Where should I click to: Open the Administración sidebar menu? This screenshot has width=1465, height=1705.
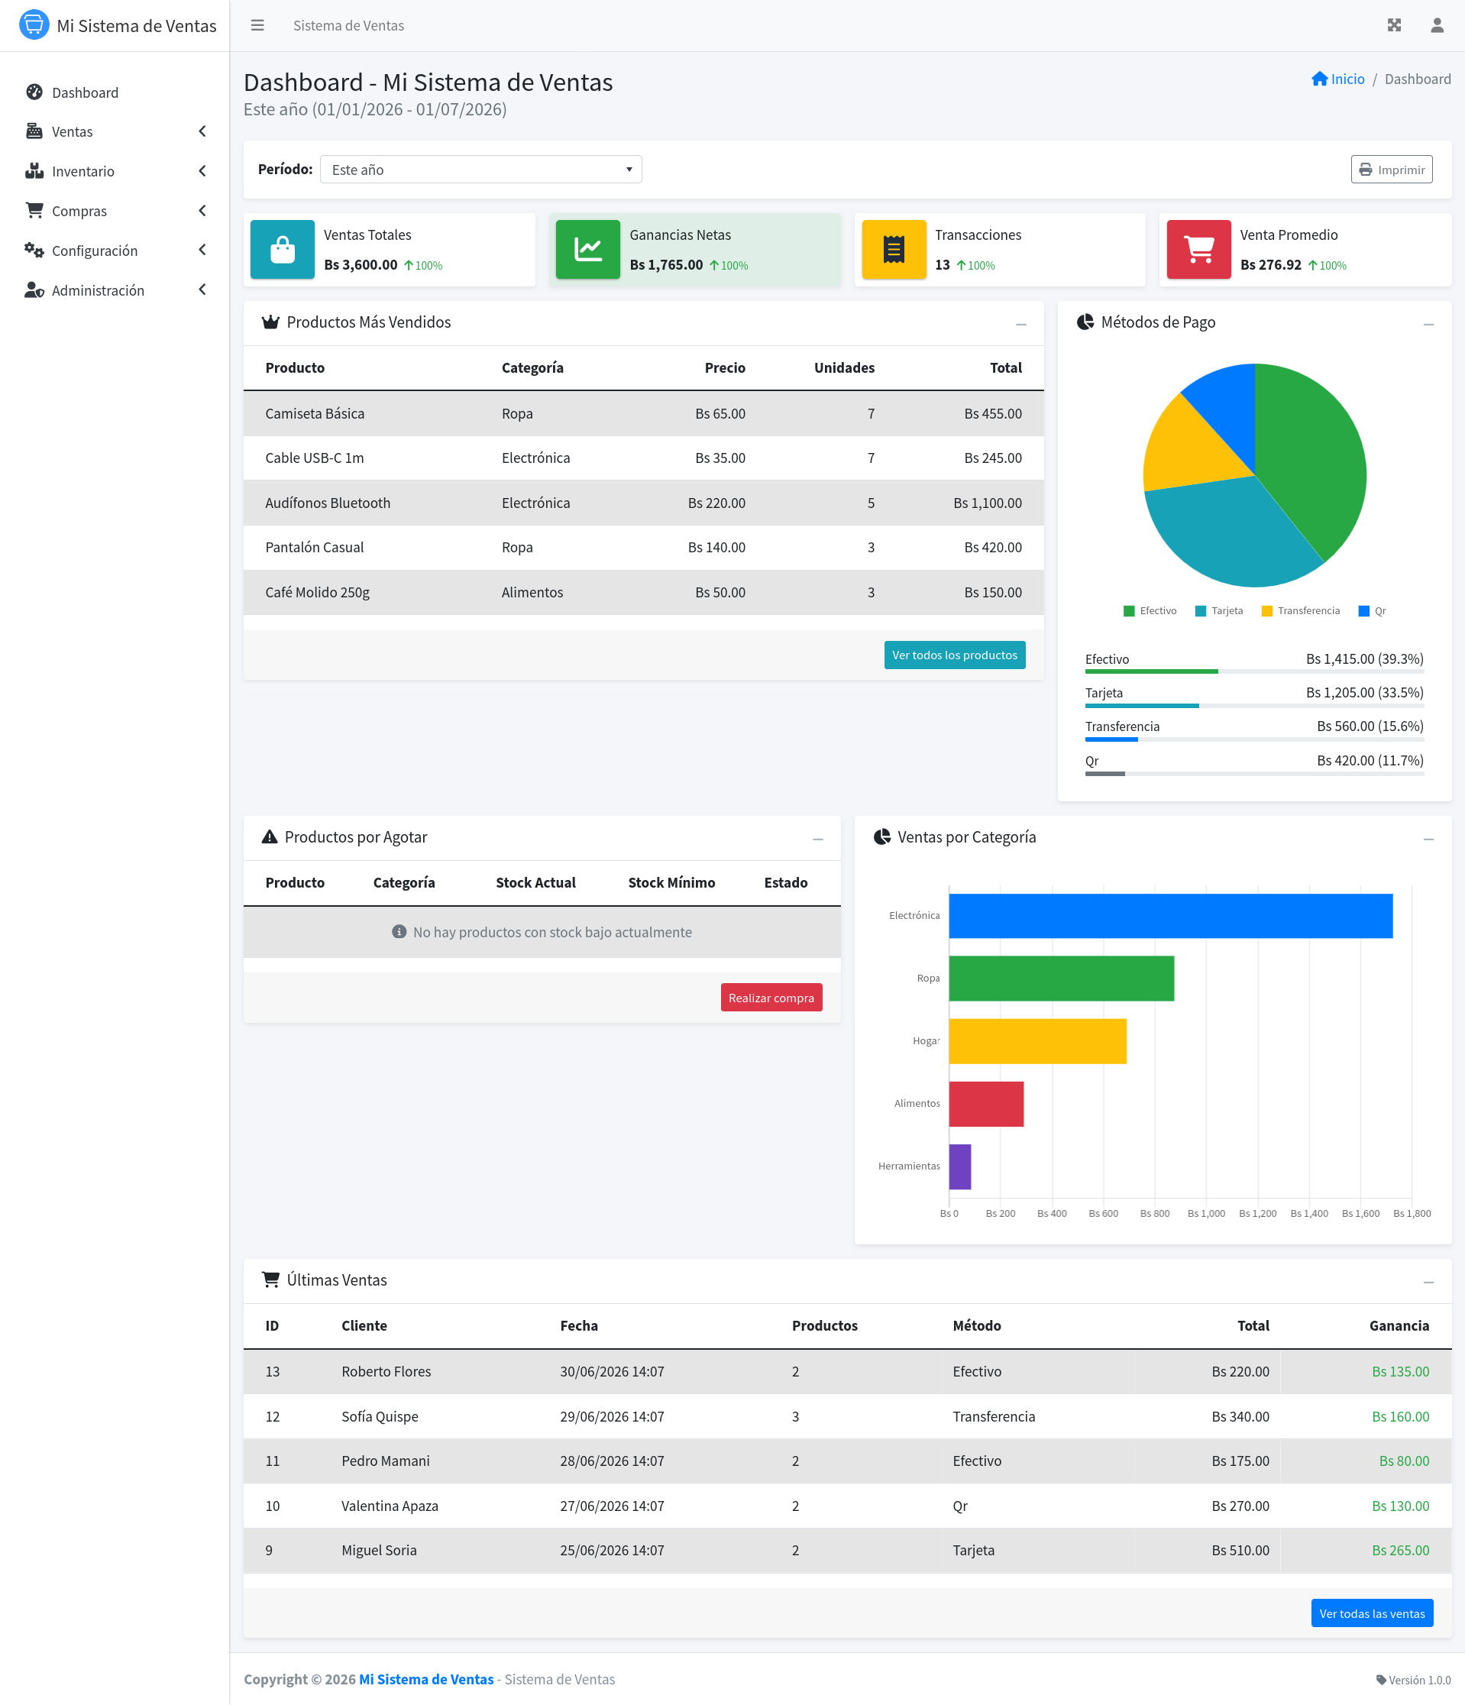[x=115, y=290]
